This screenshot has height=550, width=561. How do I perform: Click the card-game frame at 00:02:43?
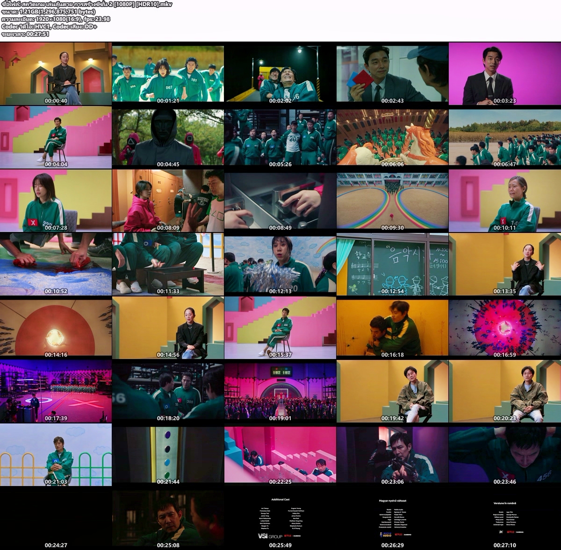coord(392,74)
